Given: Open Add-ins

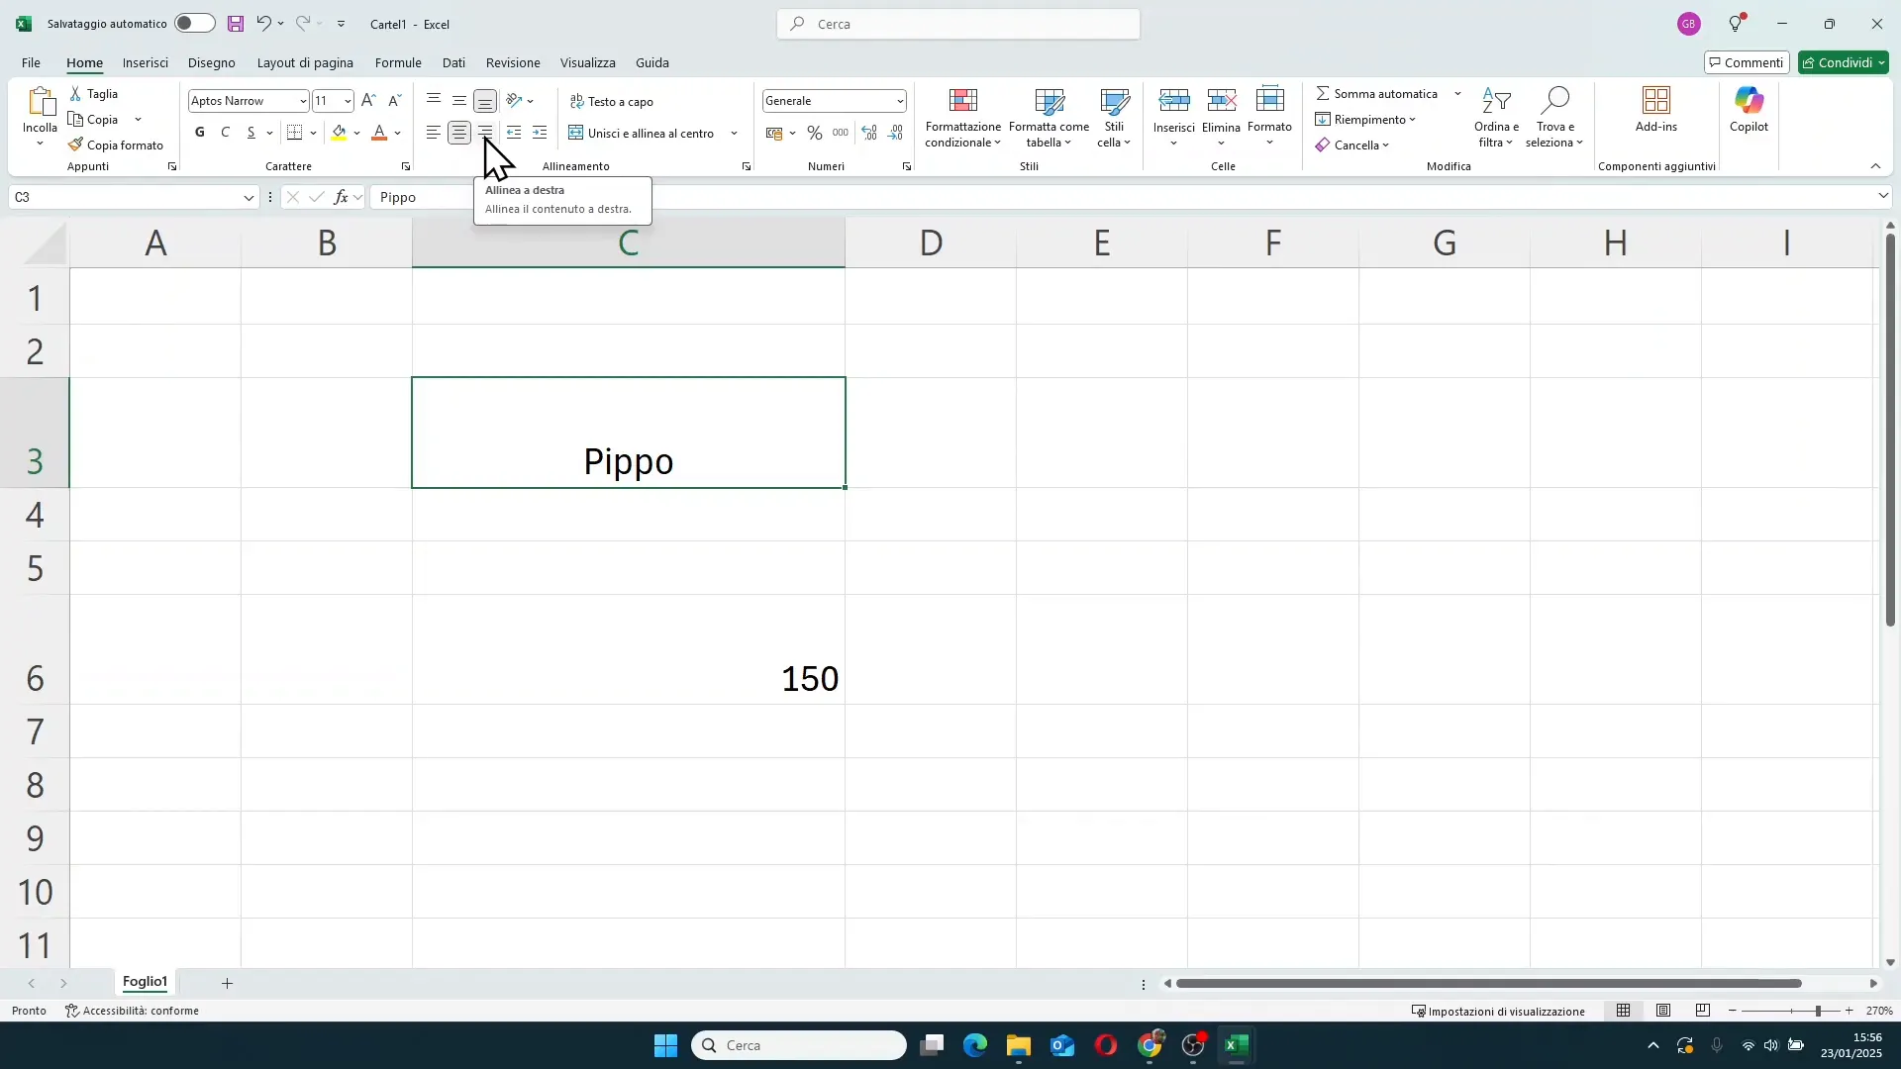Looking at the screenshot, I should [1656, 110].
